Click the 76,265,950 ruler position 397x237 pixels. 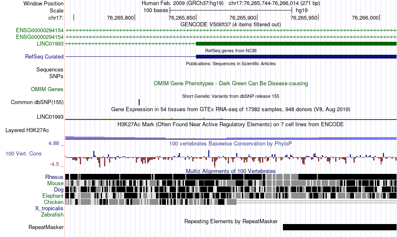point(304,18)
